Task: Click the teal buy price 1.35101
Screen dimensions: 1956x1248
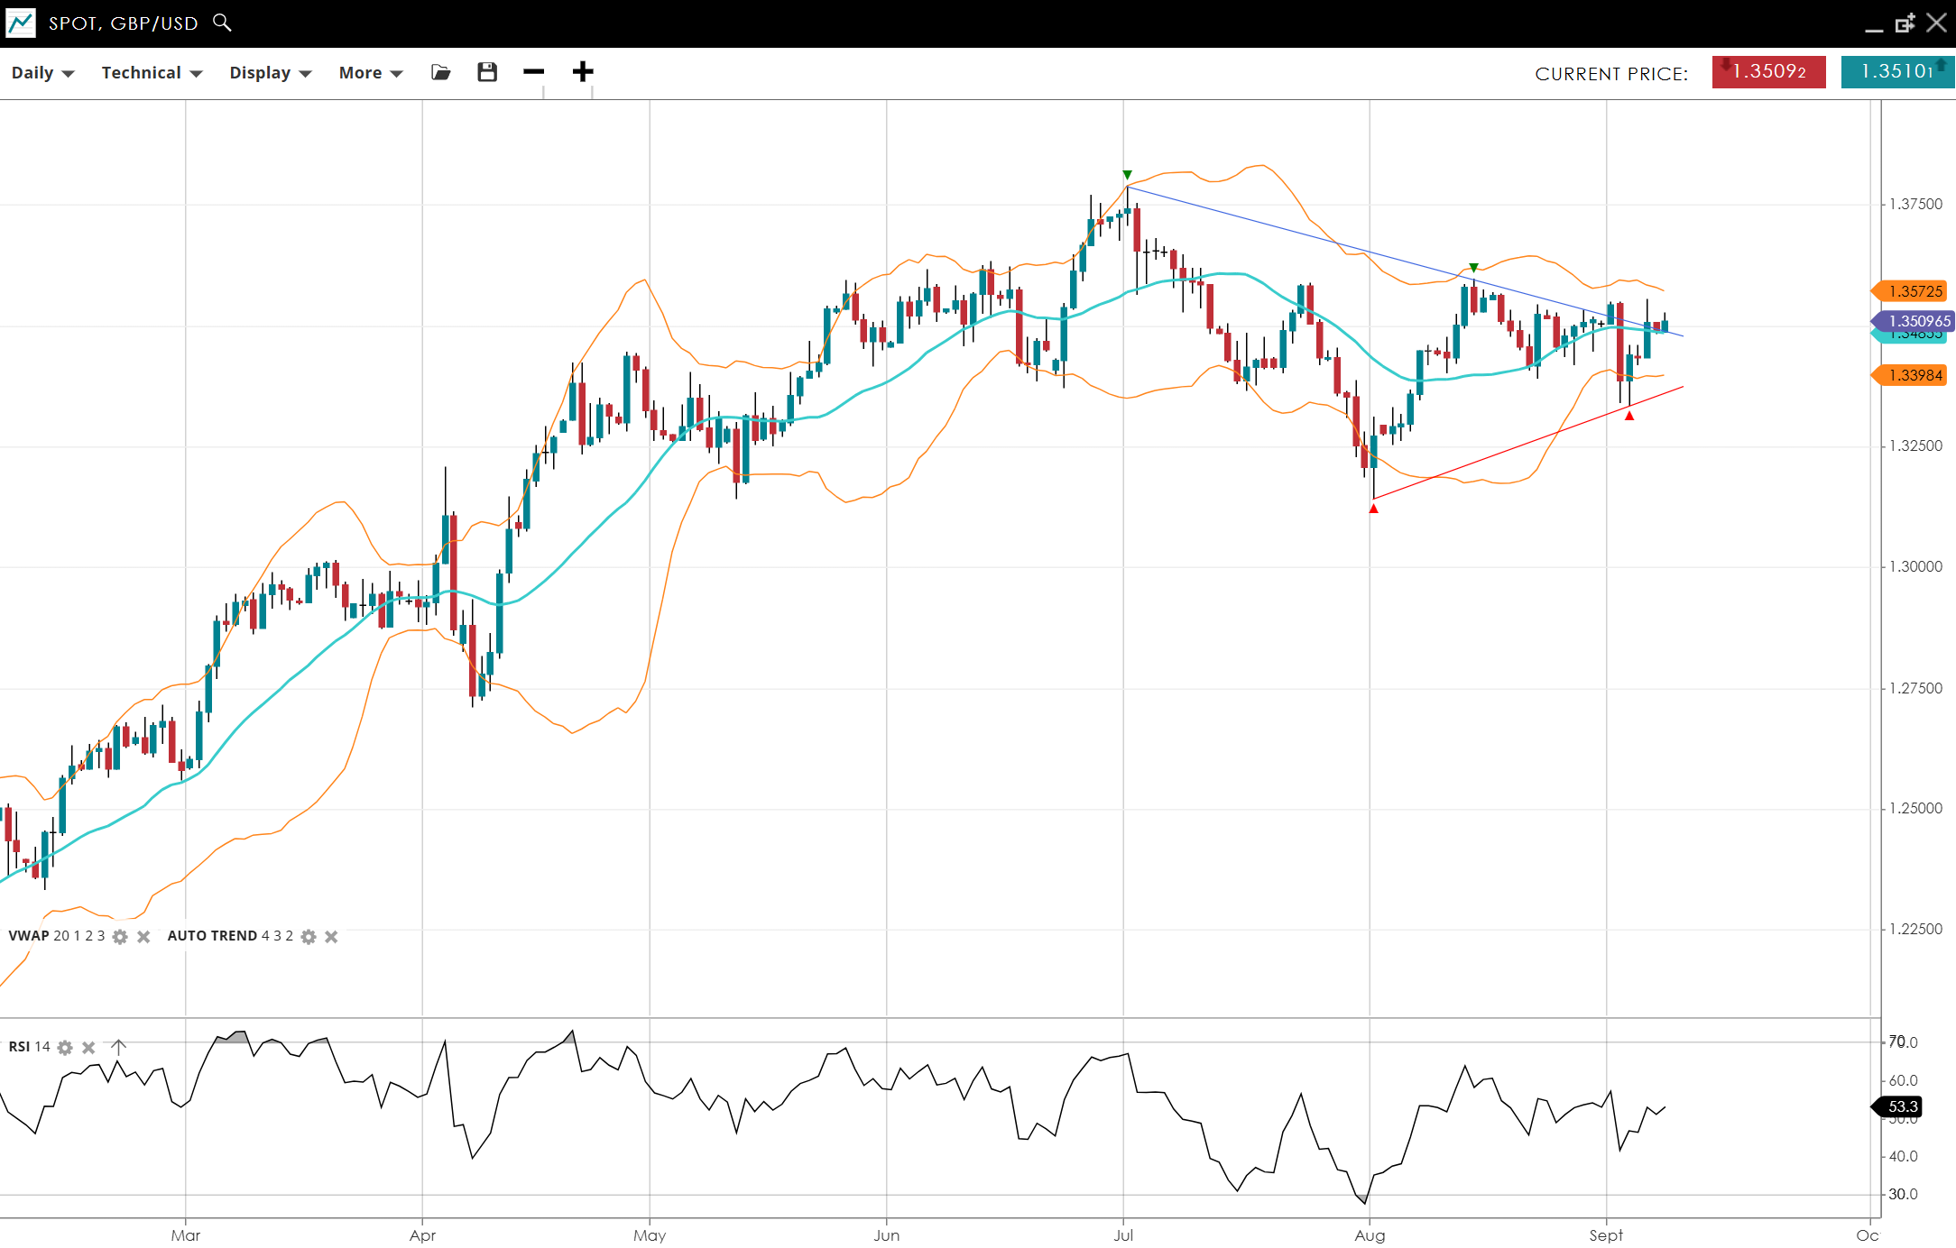Action: pos(1897,72)
